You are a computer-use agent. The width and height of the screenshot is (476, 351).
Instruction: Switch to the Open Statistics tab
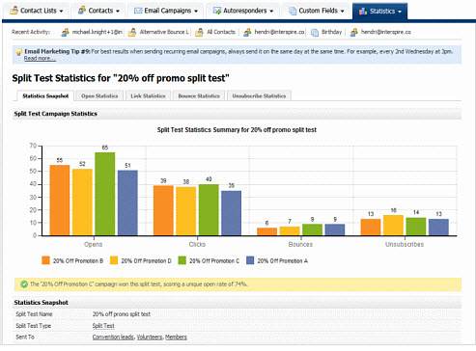(99, 95)
